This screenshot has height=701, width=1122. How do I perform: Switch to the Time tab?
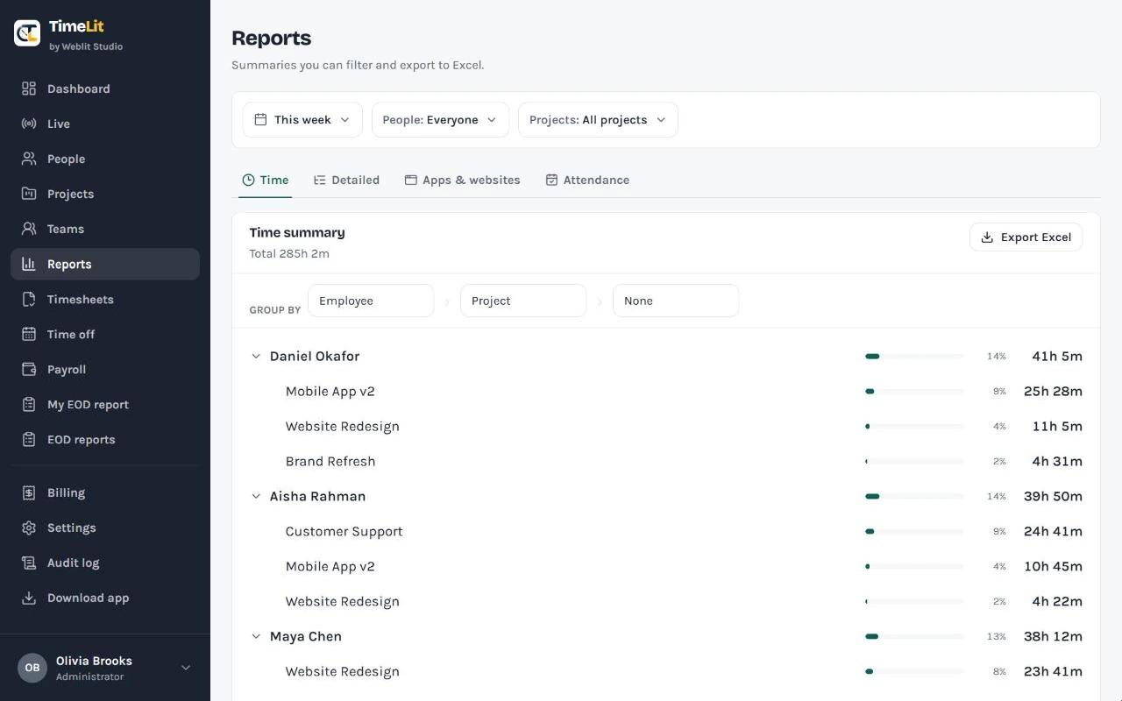(x=266, y=180)
